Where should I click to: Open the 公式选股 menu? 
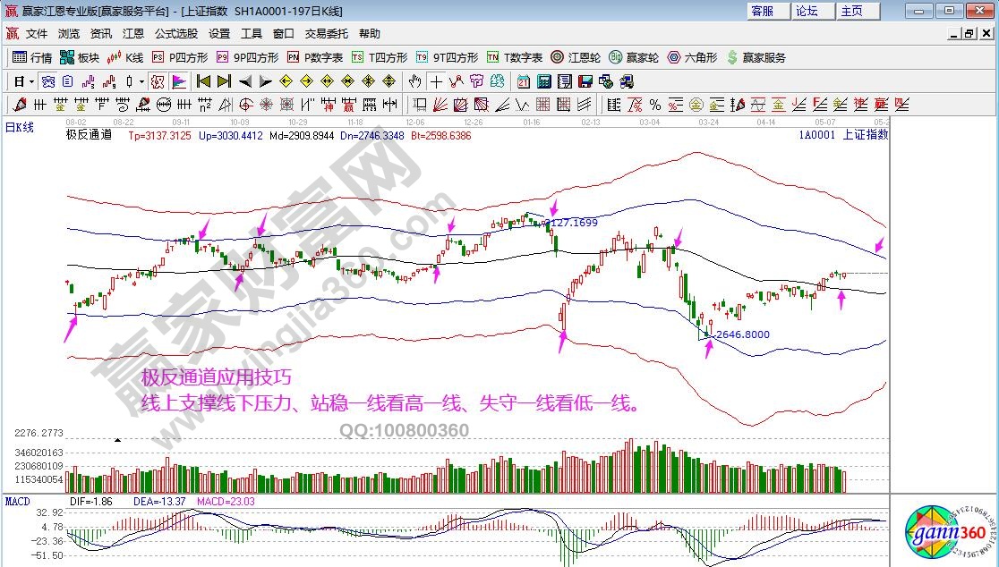(x=176, y=34)
